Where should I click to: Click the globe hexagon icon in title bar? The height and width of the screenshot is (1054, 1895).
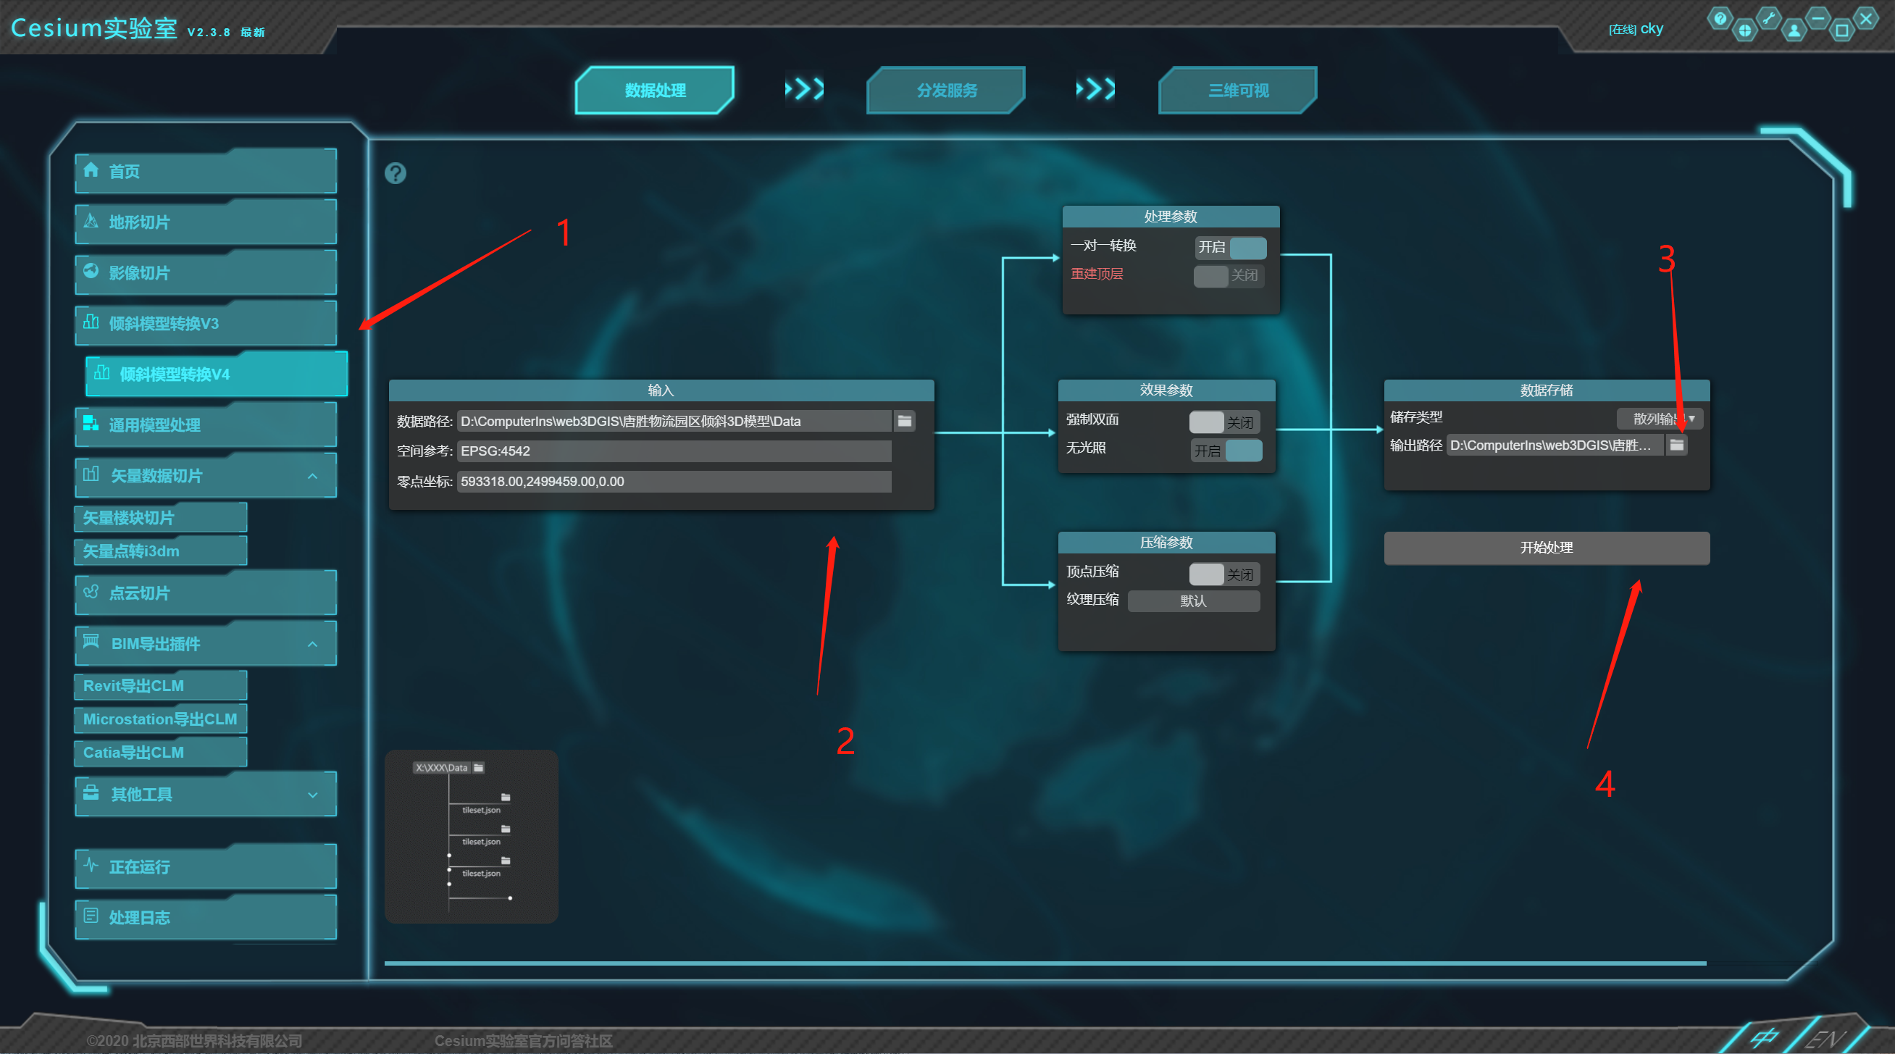click(x=1744, y=30)
